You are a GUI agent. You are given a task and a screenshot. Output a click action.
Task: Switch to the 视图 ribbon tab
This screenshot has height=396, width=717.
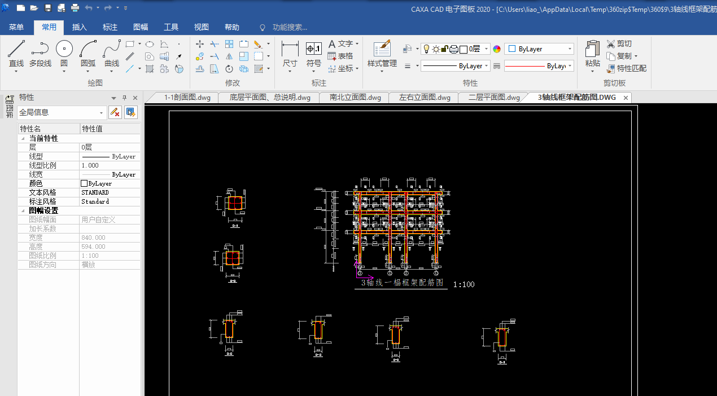pyautogui.click(x=202, y=27)
